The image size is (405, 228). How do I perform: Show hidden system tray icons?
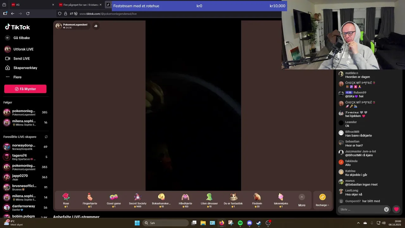[358, 223]
